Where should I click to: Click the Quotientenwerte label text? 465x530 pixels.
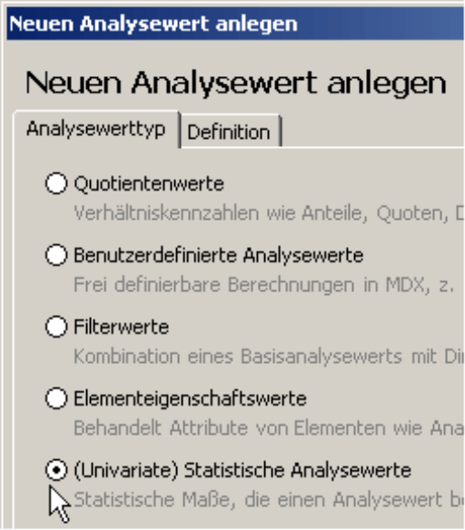point(149,184)
